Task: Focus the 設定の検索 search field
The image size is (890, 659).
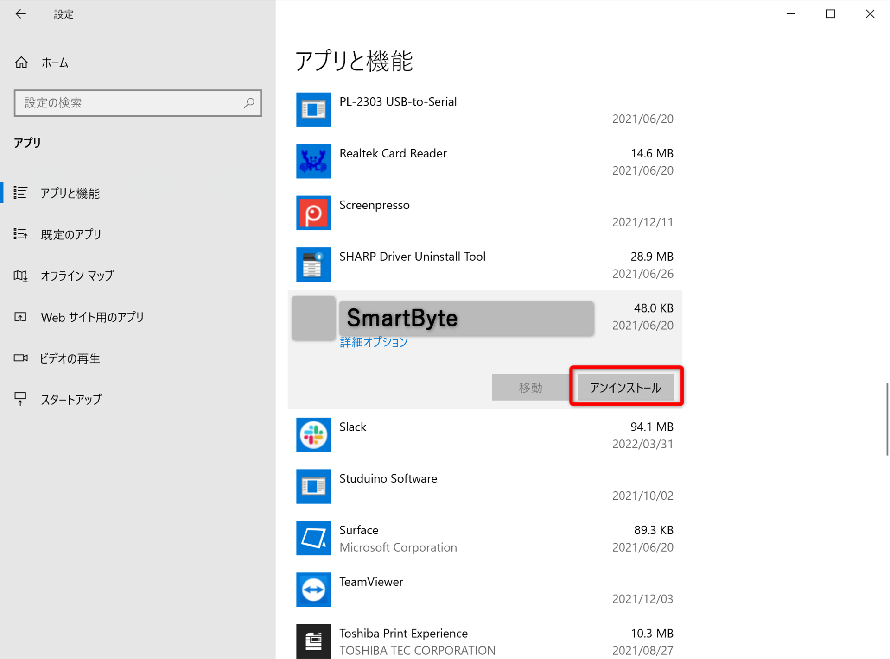Action: point(130,103)
